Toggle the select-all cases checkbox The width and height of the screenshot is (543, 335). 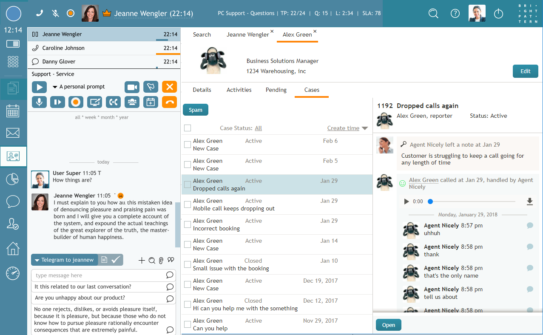[188, 128]
